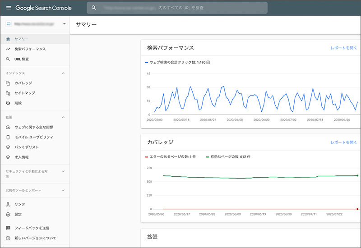Click the layers icon for 求人情報
The width and height of the screenshot is (361, 248).
coord(8,157)
